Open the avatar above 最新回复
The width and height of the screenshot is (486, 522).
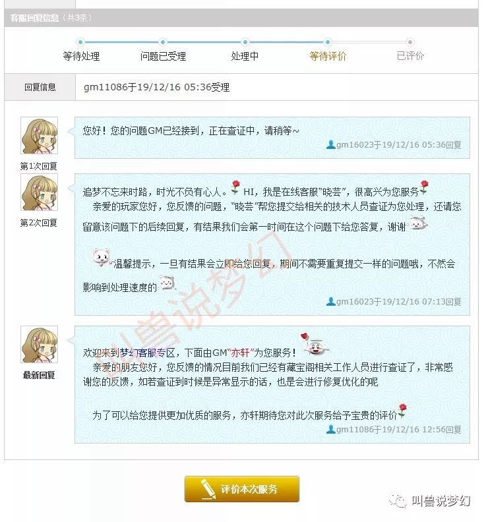point(40,344)
